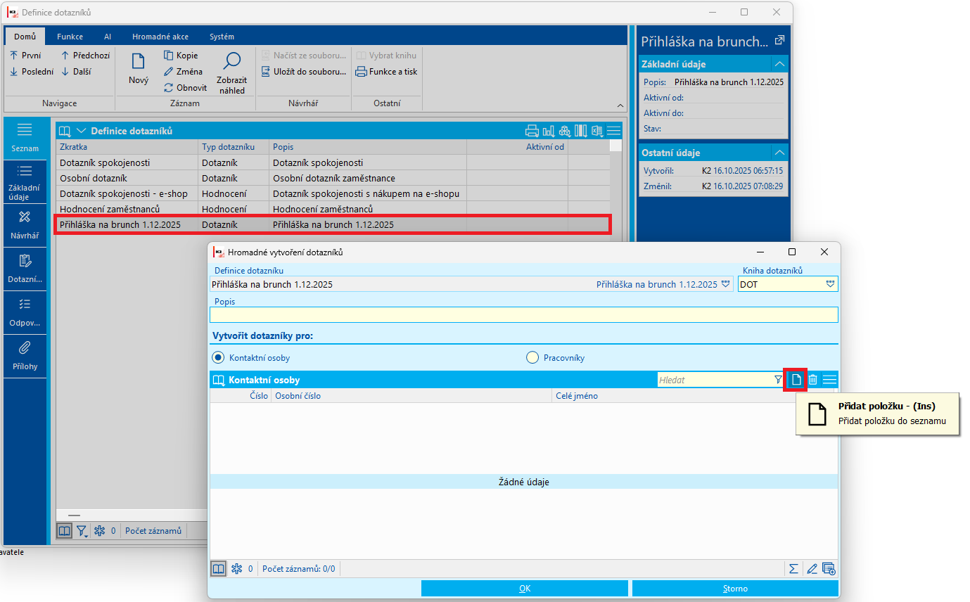Select the Osobní dotazník row

(x=333, y=178)
